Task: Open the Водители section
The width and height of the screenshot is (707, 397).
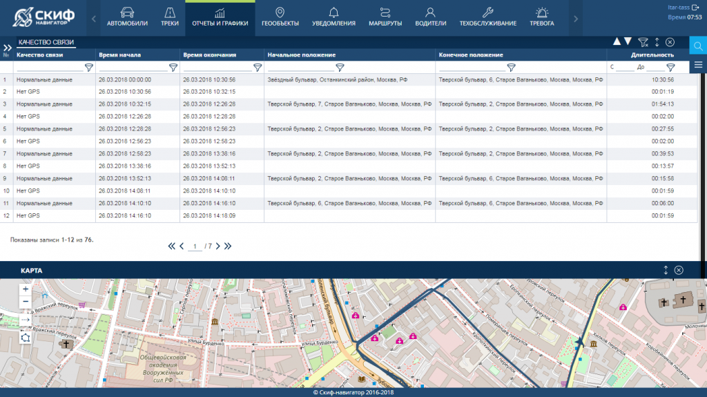Action: pos(431,18)
